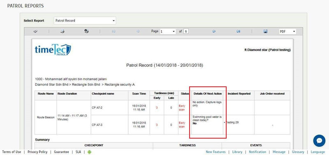Open Privacy Policy link
Image resolution: width=329 pixels, height=155 pixels.
(37, 152)
